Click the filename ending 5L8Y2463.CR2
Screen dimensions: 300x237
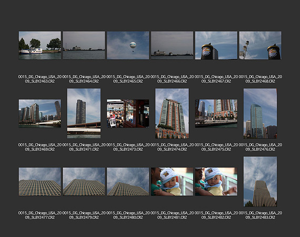pos(40,79)
